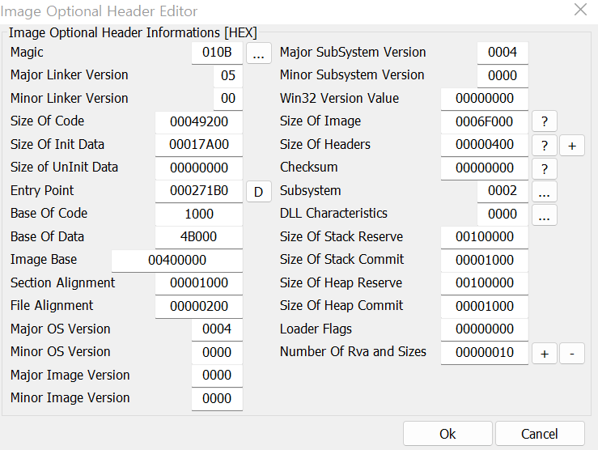Screen dimensions: 598x450
Task: Click question mark next to Size Of Image
Action: 545,121
